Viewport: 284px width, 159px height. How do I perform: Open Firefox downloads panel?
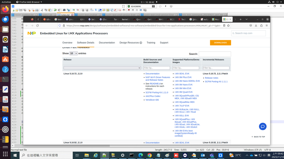256,25
